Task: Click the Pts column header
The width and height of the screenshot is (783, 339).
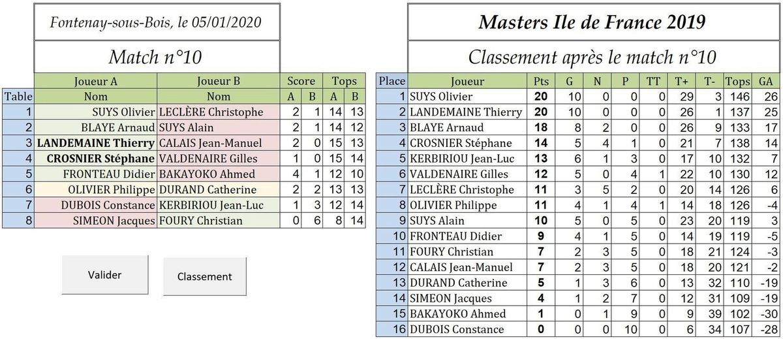Action: point(540,81)
